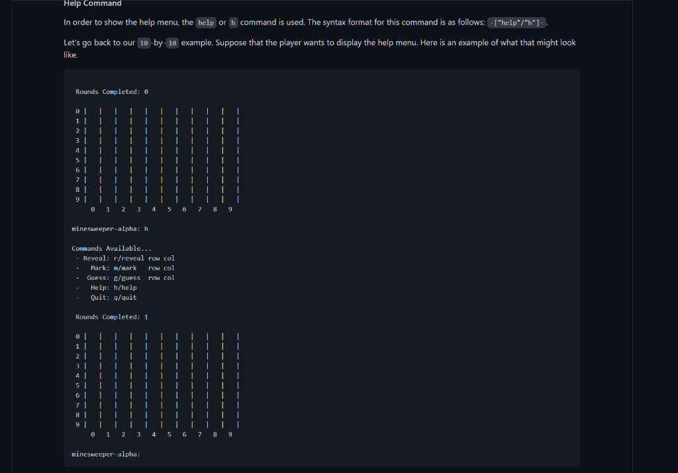Screen dimensions: 678x473
Task: Click the 'Commands Available...' line
Action: (111, 248)
